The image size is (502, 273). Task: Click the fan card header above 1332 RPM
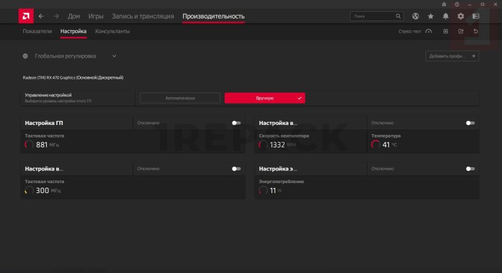[278, 123]
